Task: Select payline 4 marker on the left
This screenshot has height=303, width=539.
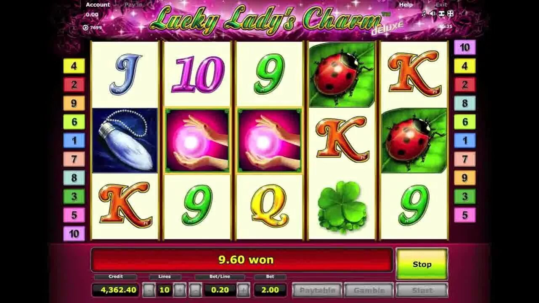Action: pos(74,66)
